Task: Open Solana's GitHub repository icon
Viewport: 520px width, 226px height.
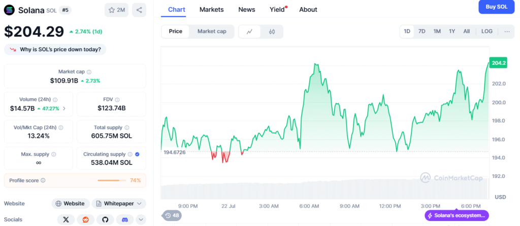Action: pyautogui.click(x=105, y=219)
